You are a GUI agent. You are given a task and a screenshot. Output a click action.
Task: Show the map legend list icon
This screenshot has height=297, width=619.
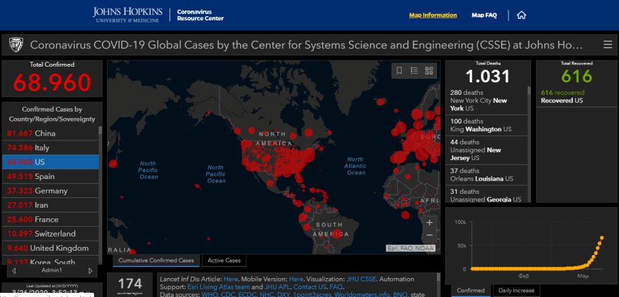pyautogui.click(x=414, y=71)
